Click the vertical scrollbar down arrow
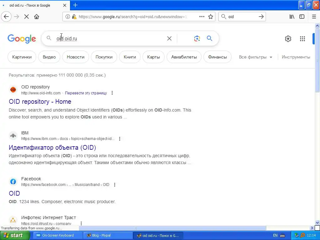The image size is (320, 240). point(317,223)
